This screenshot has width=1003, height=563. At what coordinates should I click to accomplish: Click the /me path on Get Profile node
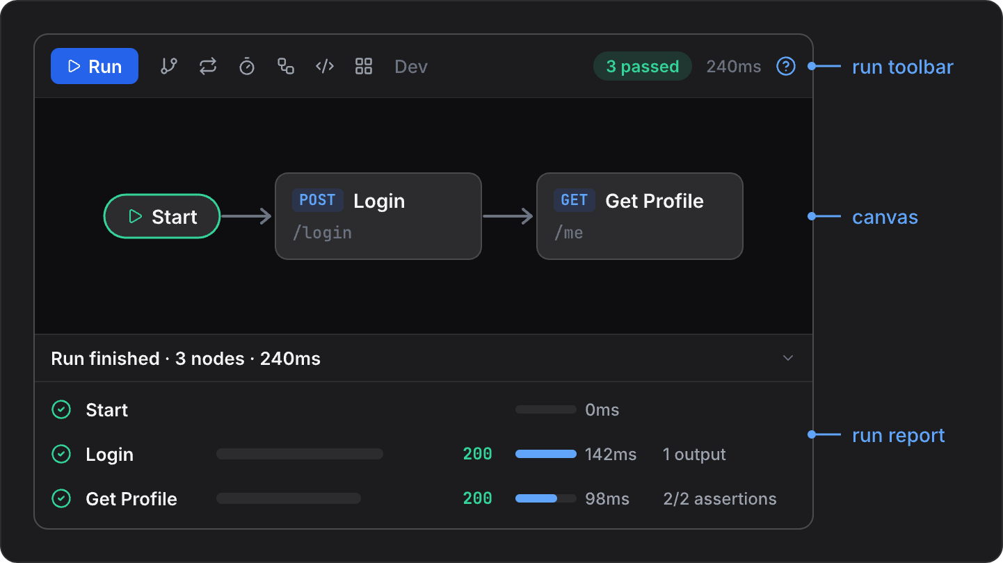pos(568,233)
